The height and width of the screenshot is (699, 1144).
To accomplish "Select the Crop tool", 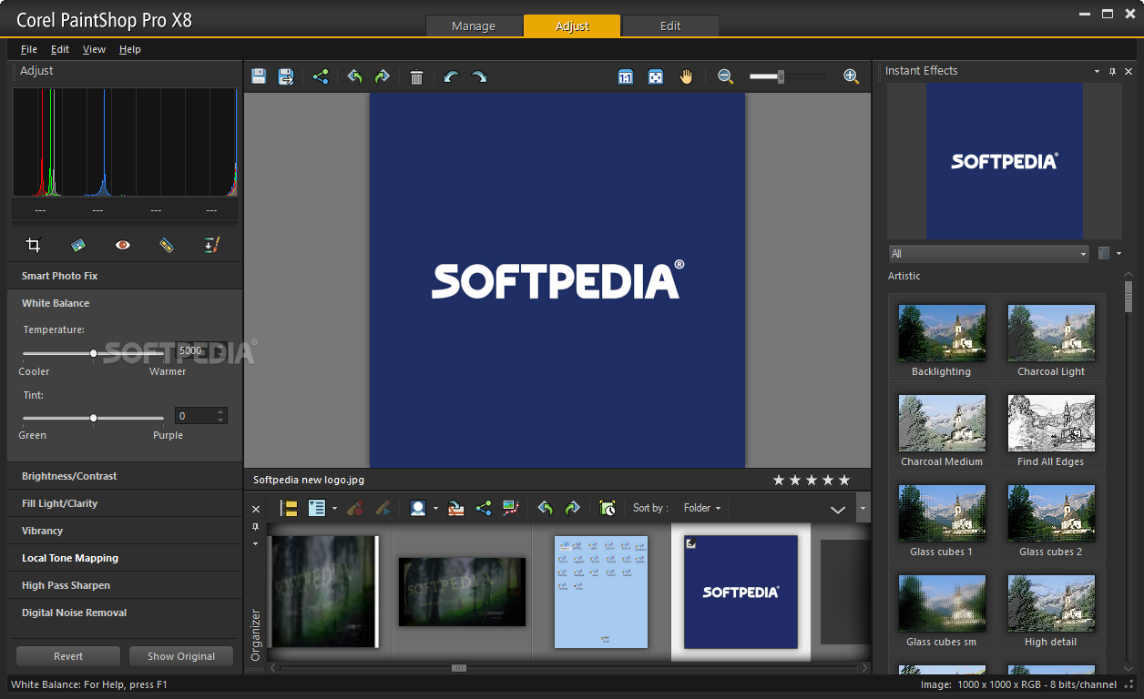I will pyautogui.click(x=34, y=244).
